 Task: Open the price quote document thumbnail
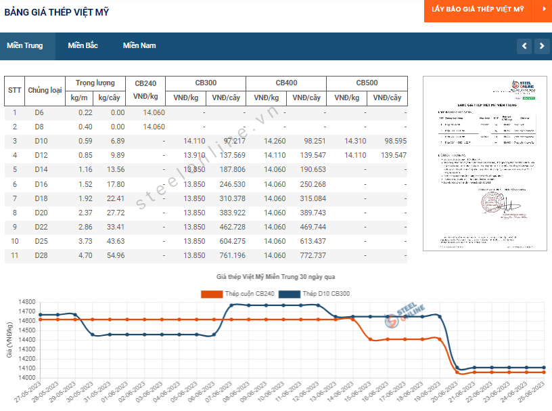(x=485, y=164)
